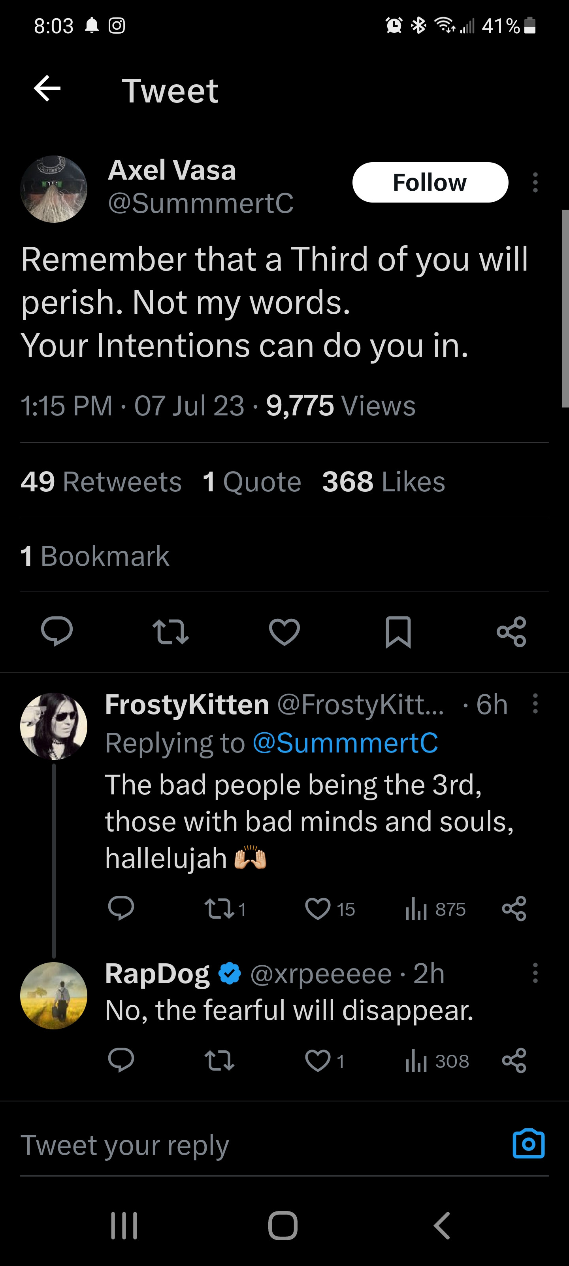This screenshot has height=1266, width=569.
Task: View the 49 Retweets list
Action: 101,481
